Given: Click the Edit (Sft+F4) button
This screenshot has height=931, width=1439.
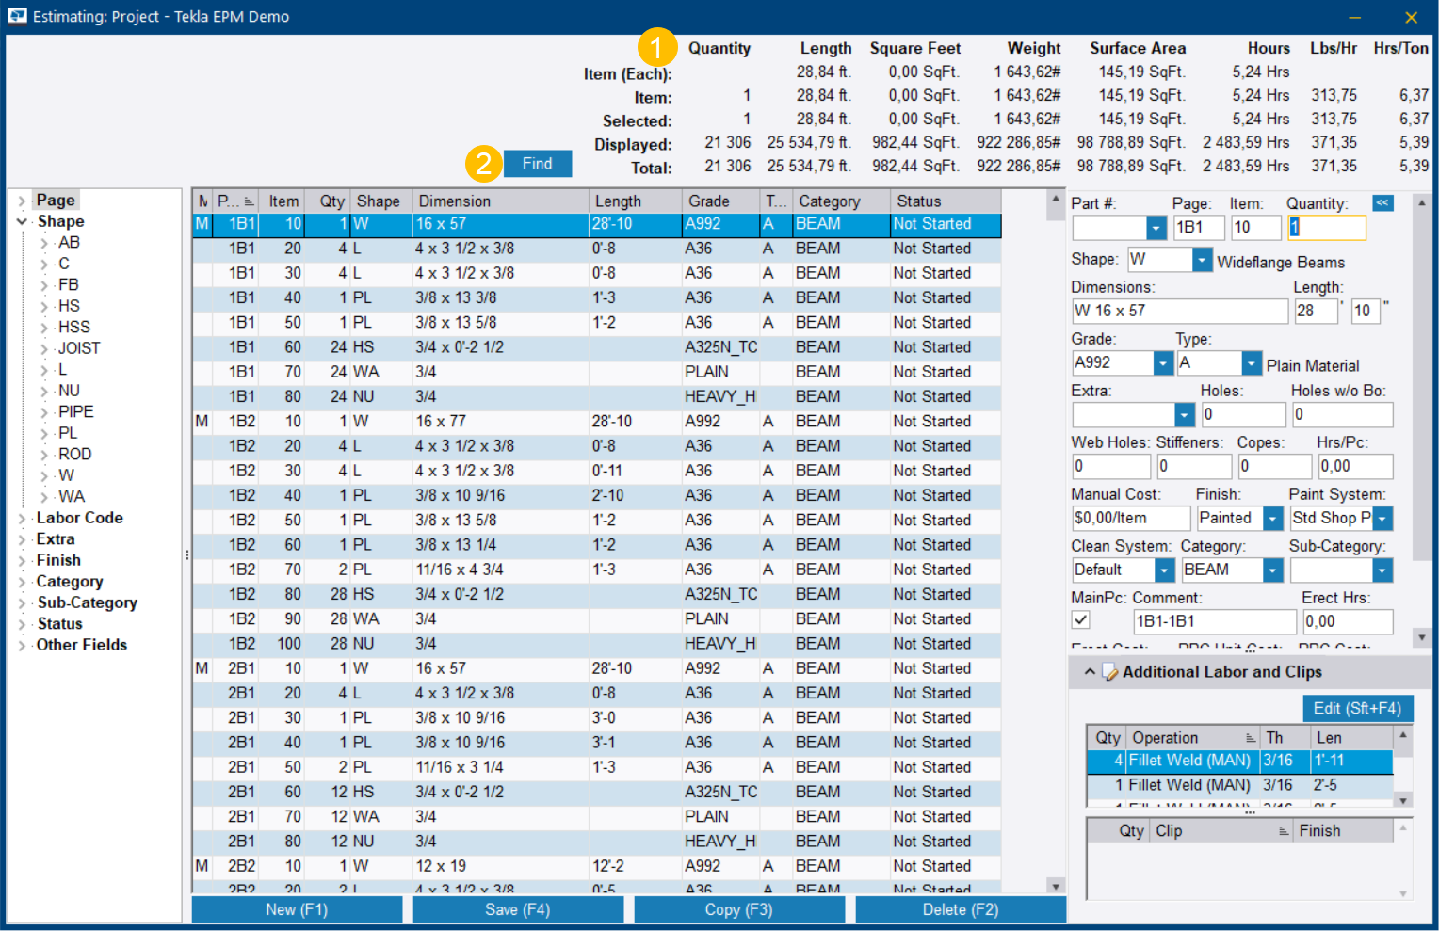Looking at the screenshot, I should 1356,708.
